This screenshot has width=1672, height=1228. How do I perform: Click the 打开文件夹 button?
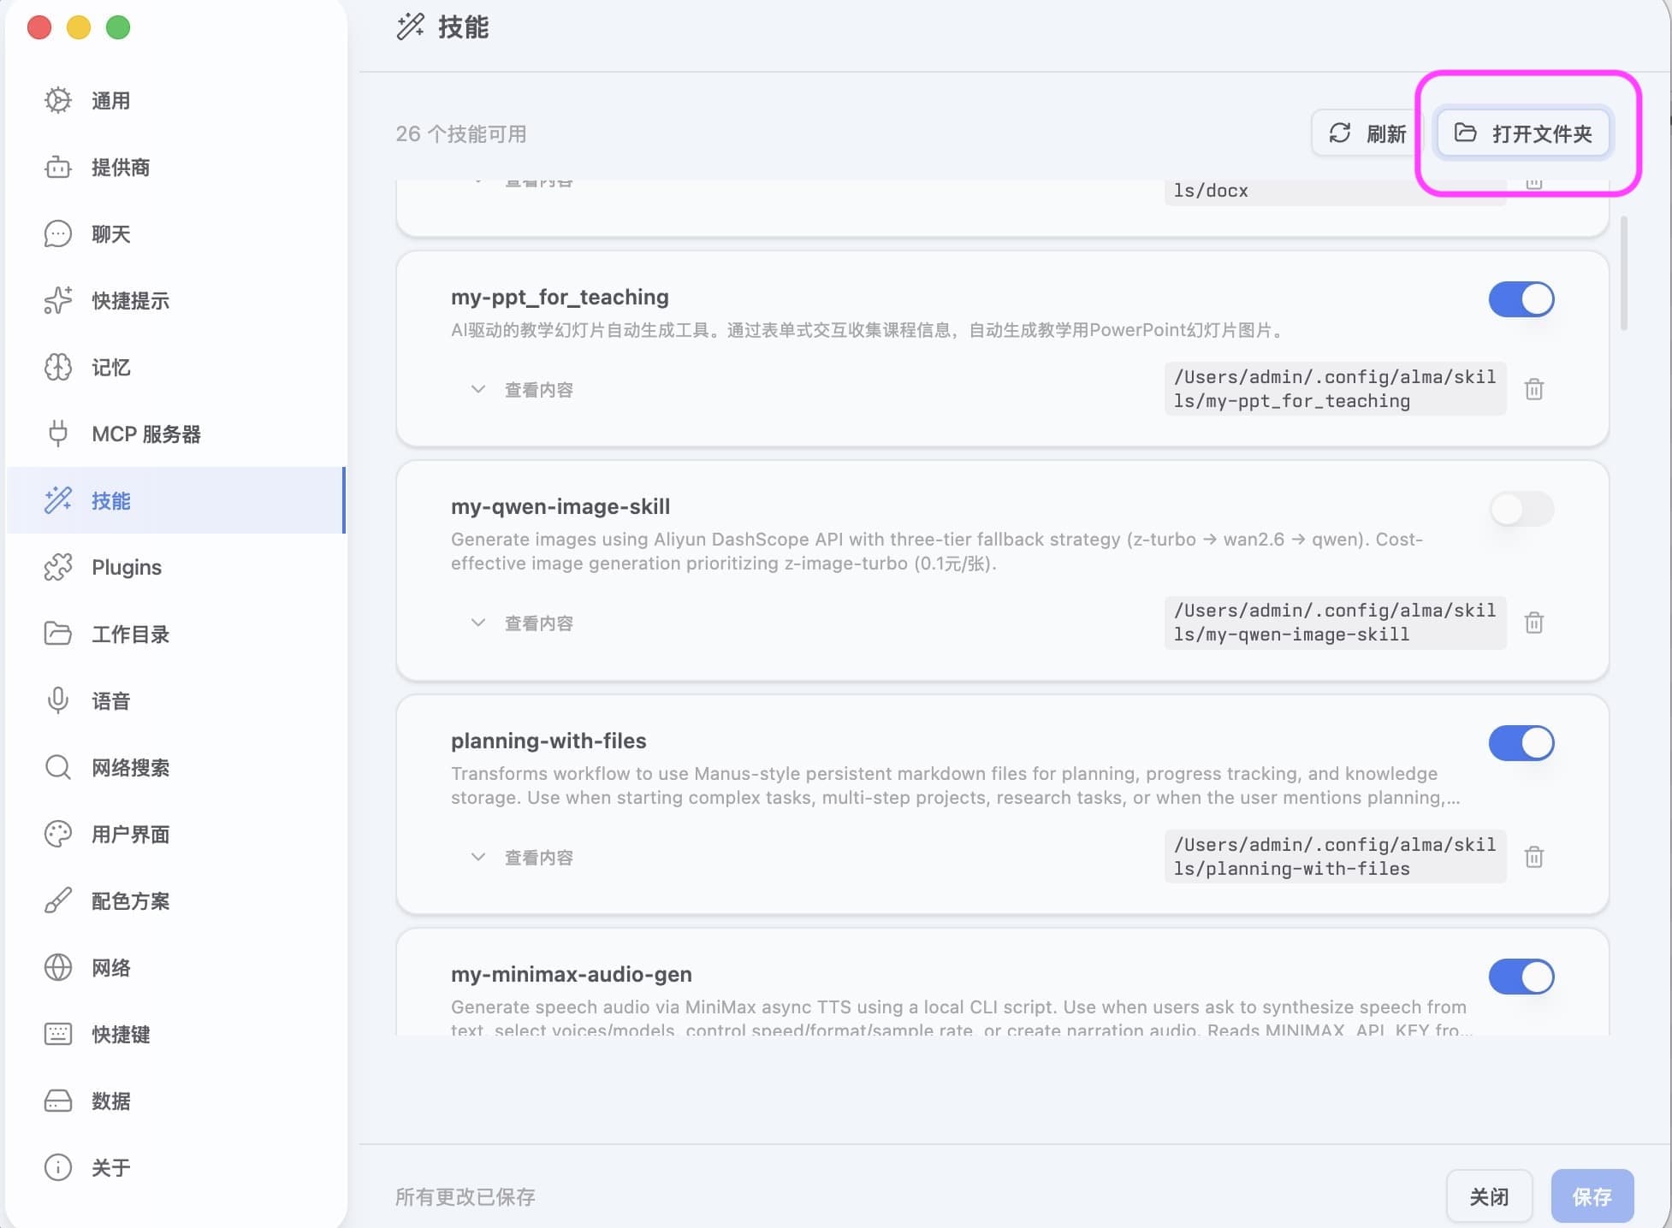(x=1524, y=133)
